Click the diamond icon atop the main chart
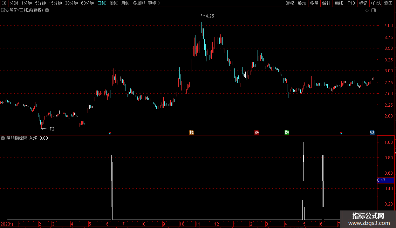This screenshot has width=396, height=228. point(367,11)
